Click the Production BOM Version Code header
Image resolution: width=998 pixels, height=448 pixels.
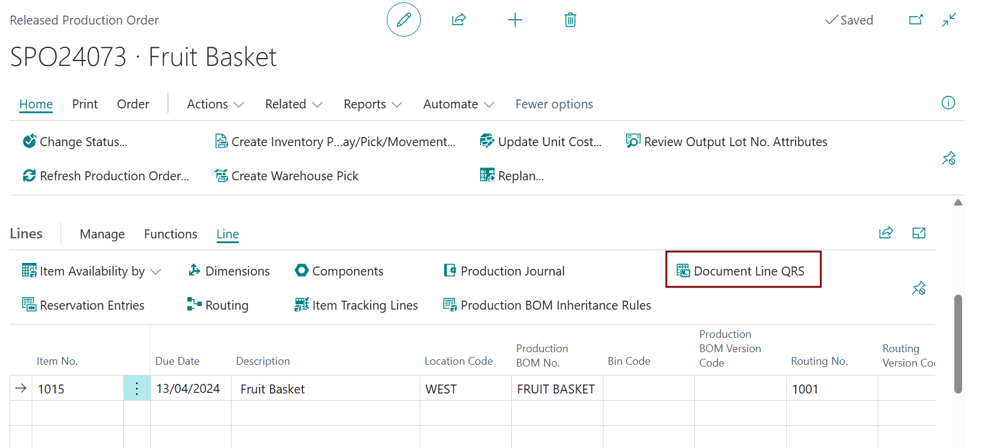point(730,348)
